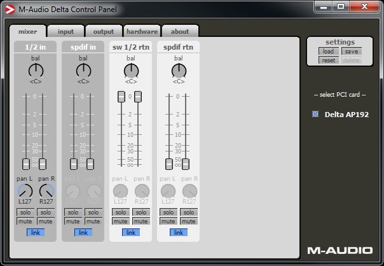
Task: Close the Delta Control Panel window
Action: click(x=365, y=6)
